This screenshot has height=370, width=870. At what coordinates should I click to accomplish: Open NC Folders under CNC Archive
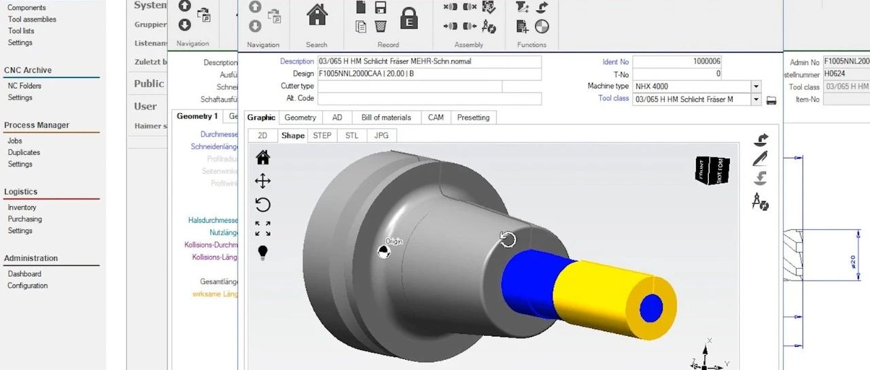pos(24,86)
